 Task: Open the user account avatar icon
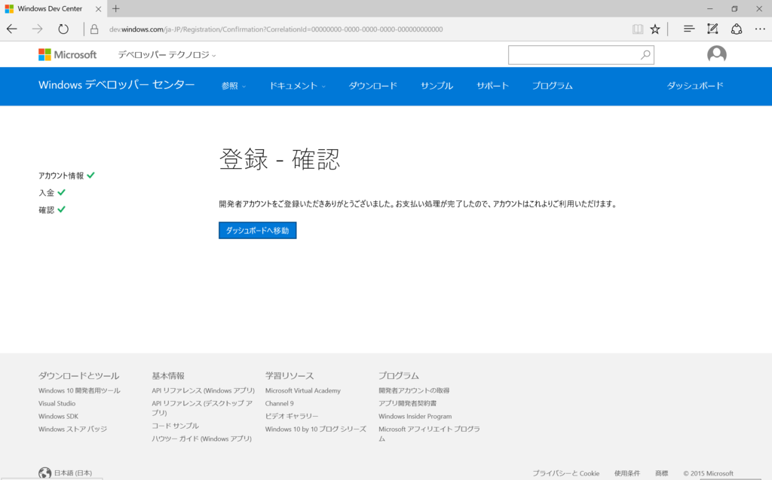coord(717,54)
